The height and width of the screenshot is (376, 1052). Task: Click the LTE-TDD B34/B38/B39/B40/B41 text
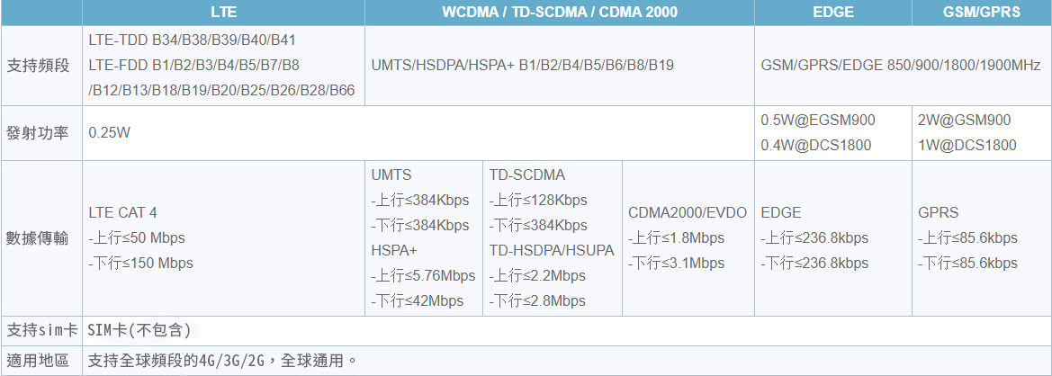pyautogui.click(x=193, y=40)
